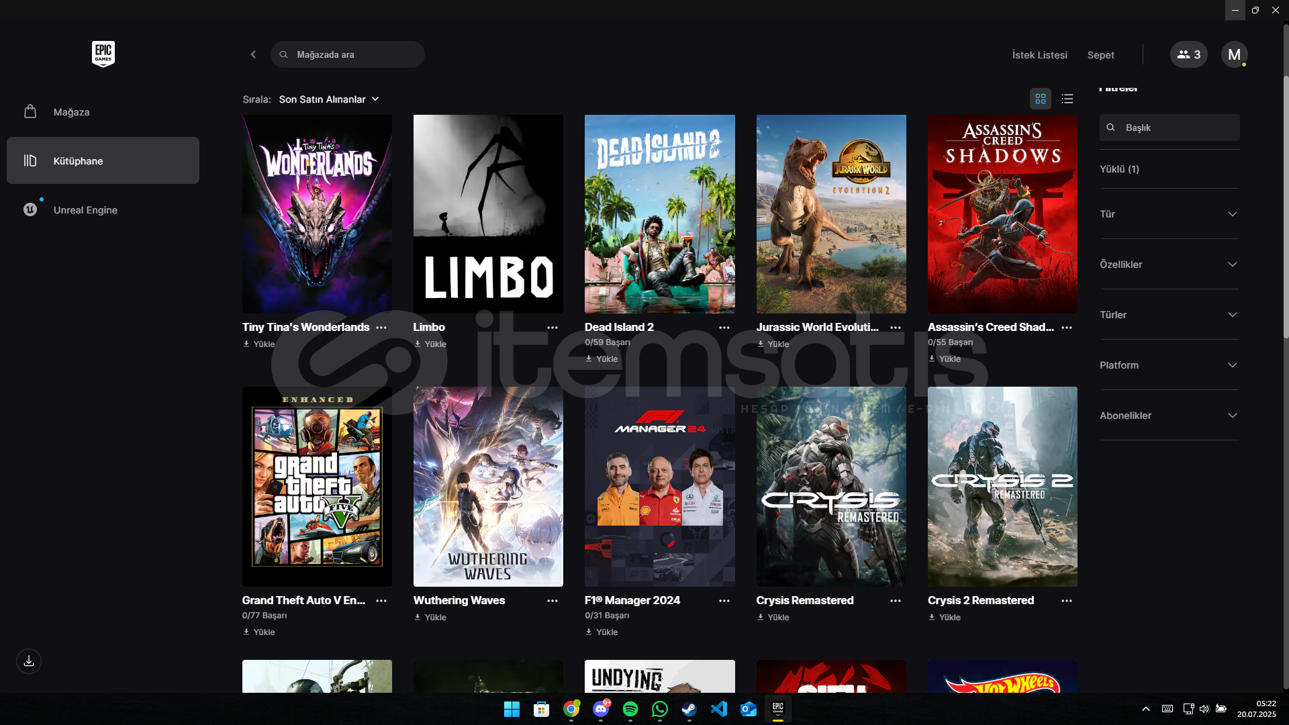Click Yükle under Crysis Remastered

coord(773,618)
